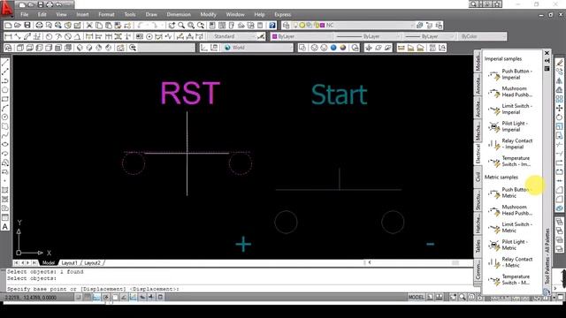Switch to the Layout2 tab
This screenshot has width=566, height=318.
(92, 263)
